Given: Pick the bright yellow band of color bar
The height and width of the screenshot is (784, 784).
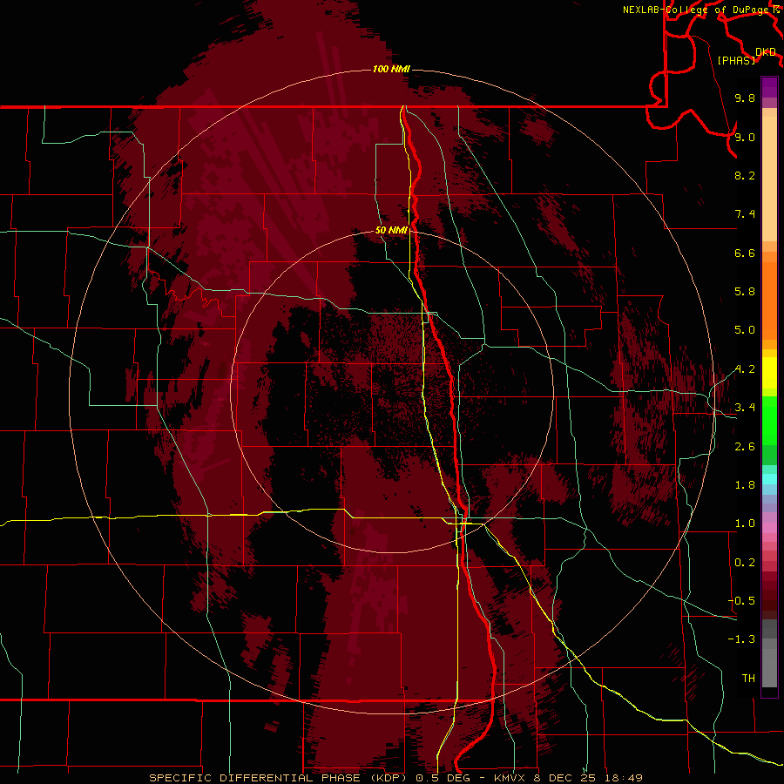Looking at the screenshot, I should (x=769, y=373).
